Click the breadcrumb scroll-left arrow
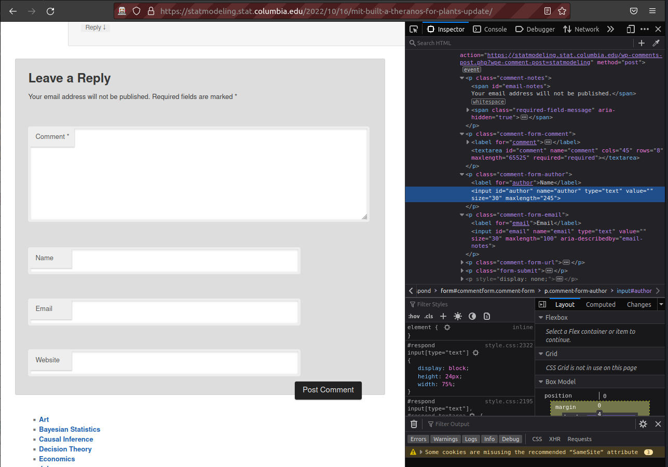The height and width of the screenshot is (467, 668). [x=411, y=291]
